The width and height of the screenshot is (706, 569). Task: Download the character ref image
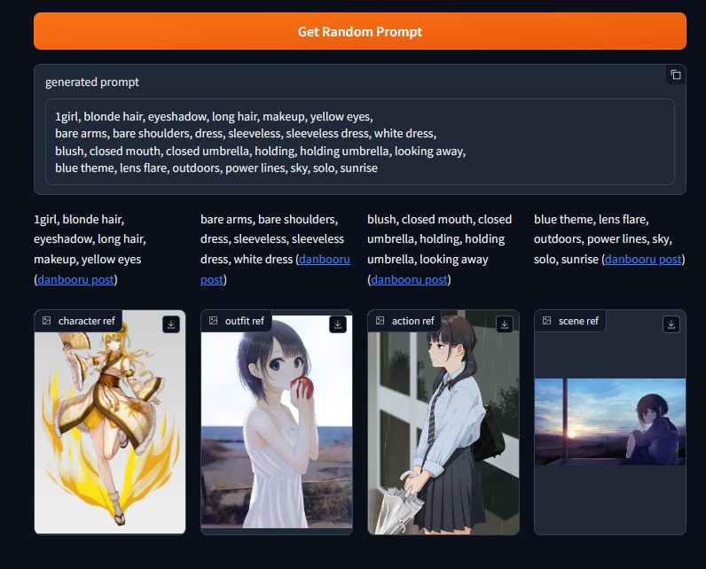(171, 324)
